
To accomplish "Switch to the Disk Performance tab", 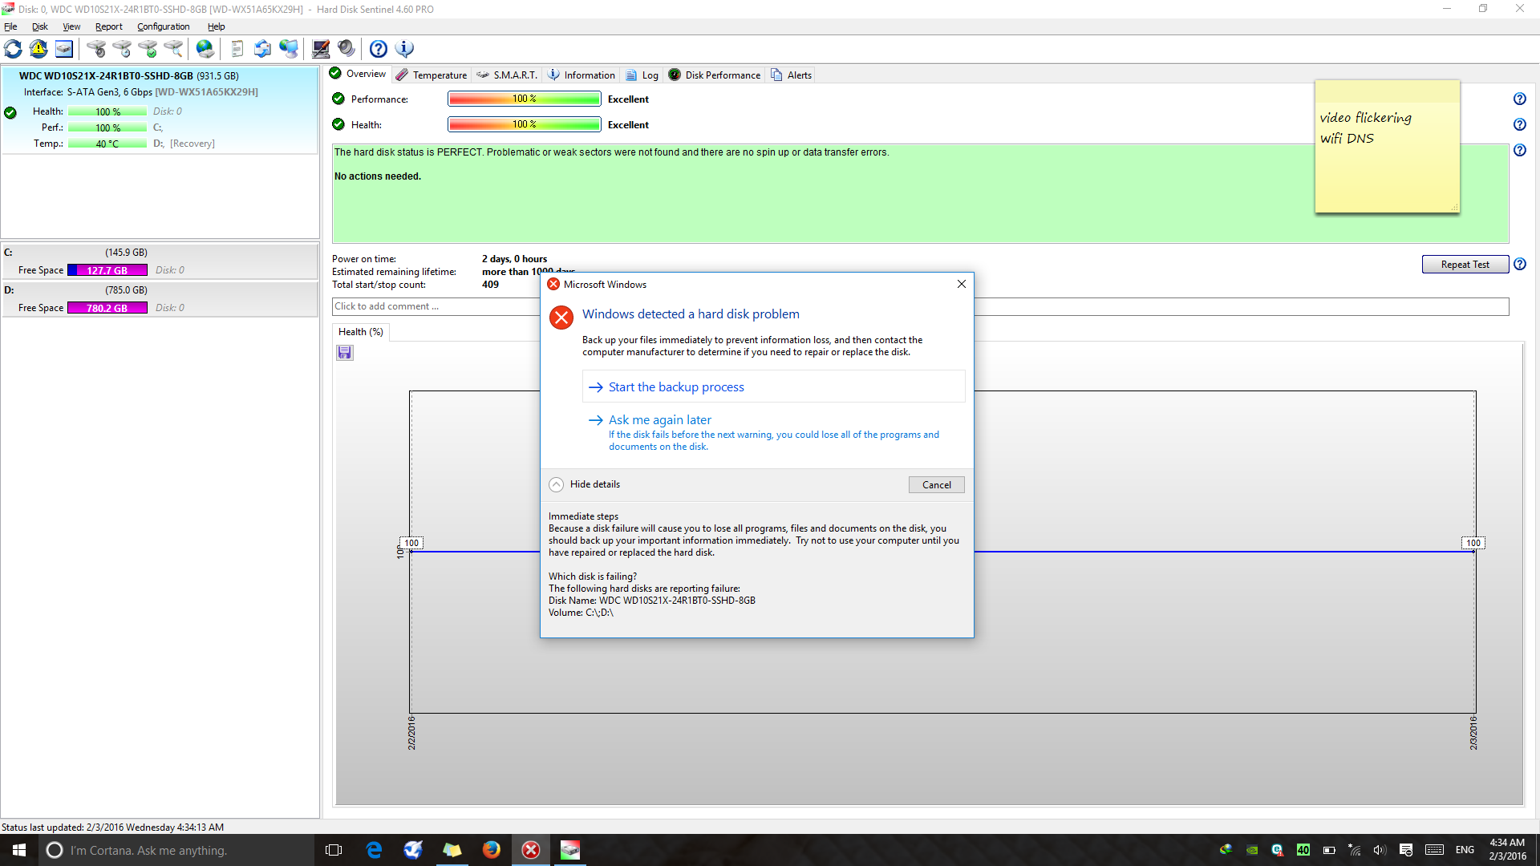I will tap(722, 75).
